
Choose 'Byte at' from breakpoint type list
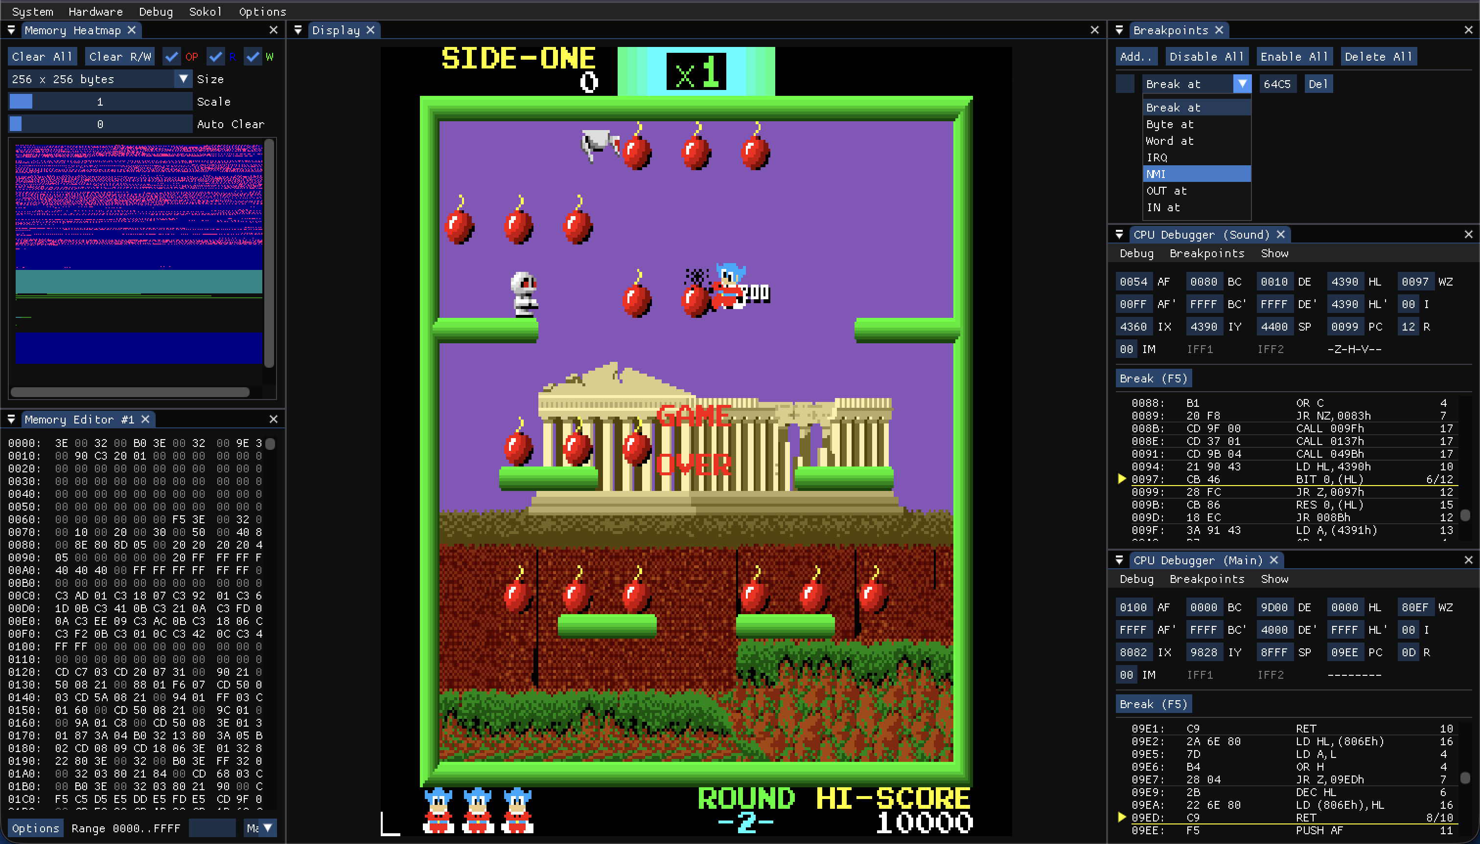[1197, 124]
